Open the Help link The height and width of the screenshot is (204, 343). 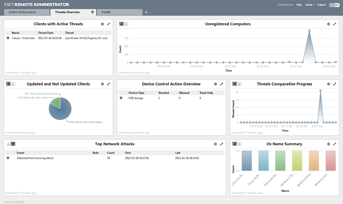[x=299, y=5]
